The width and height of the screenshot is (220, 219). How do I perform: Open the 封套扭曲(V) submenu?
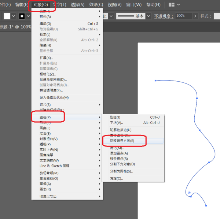point(67,139)
